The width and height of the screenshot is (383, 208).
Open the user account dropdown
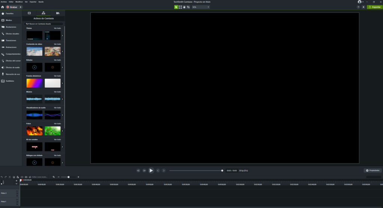tap(361, 2)
